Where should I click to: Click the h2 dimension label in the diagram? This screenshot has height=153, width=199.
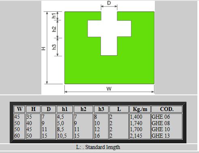[x=54, y=29]
